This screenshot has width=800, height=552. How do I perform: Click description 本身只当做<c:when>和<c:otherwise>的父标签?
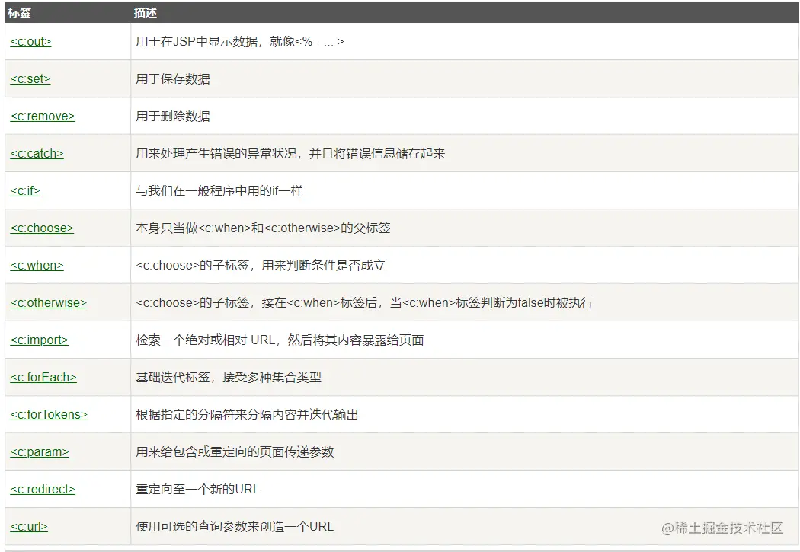(264, 228)
